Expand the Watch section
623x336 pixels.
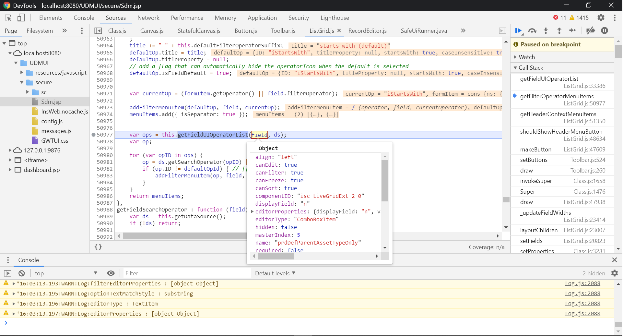(x=527, y=57)
